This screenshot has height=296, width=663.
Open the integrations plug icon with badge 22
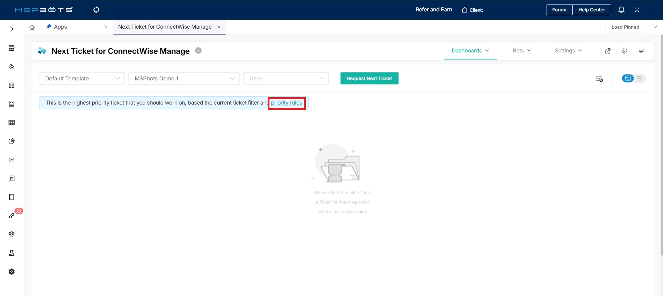pos(12,216)
